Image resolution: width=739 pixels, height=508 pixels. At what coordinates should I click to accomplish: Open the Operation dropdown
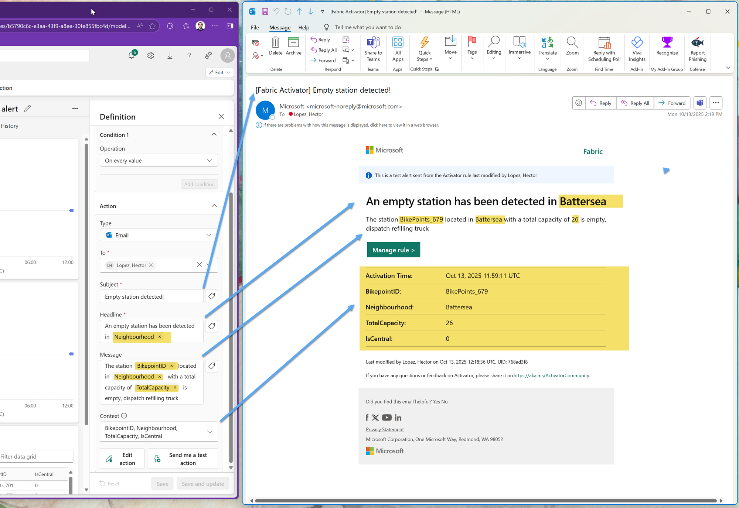159,161
